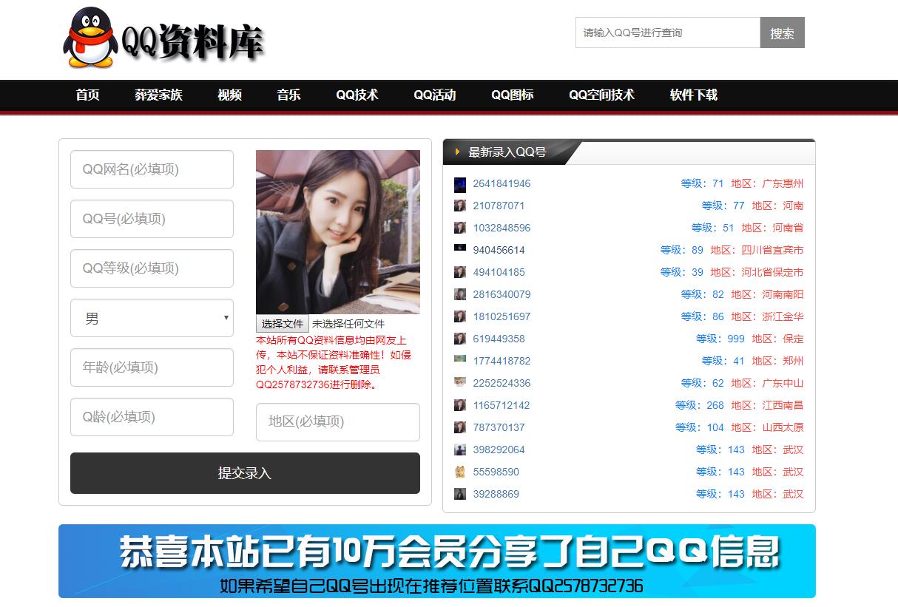Click avatar icon beside 494104185
This screenshot has width=898, height=607.
click(460, 272)
